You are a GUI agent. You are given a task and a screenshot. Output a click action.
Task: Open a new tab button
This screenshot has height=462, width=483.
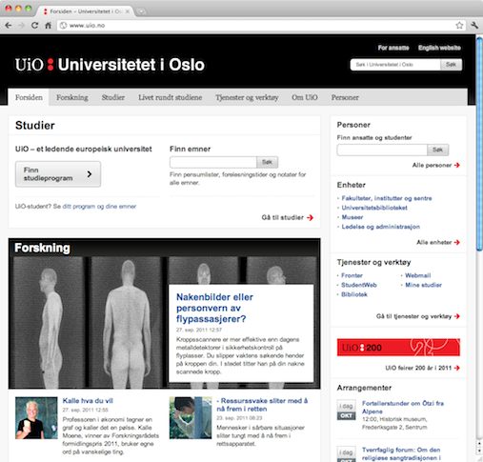141,11
